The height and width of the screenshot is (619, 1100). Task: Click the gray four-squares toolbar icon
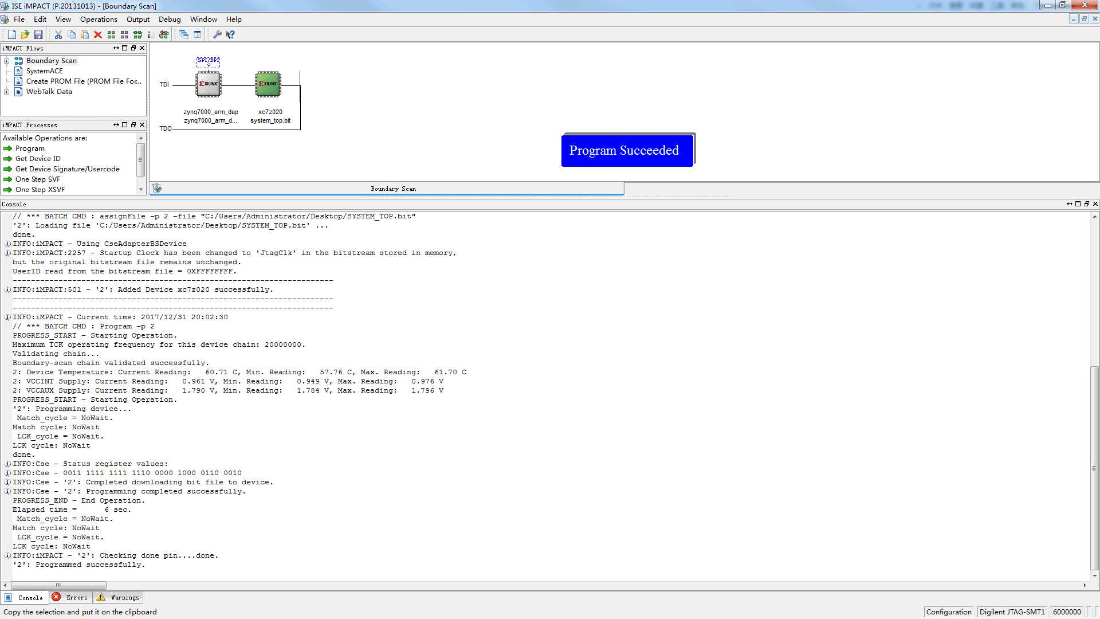pyautogui.click(x=124, y=34)
